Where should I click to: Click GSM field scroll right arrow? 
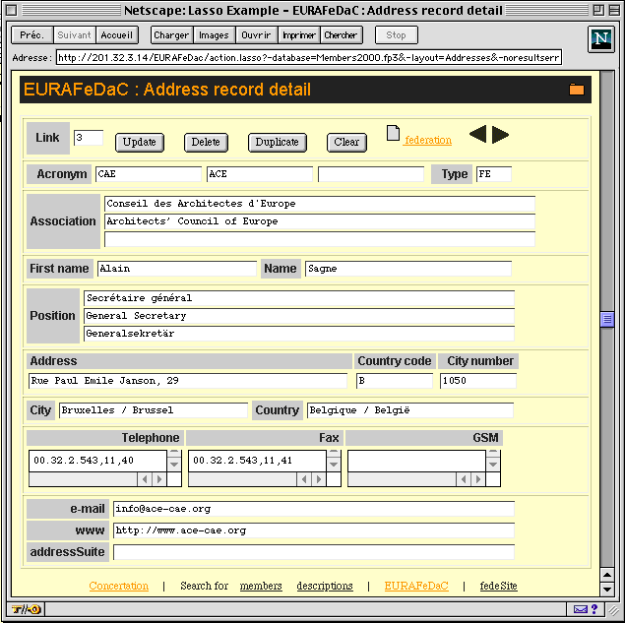[x=478, y=479]
